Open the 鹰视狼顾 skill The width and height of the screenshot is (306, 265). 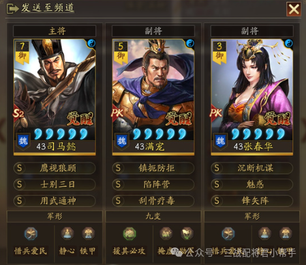point(55,168)
